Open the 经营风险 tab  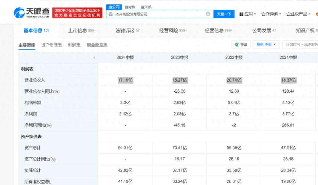(x=173, y=30)
